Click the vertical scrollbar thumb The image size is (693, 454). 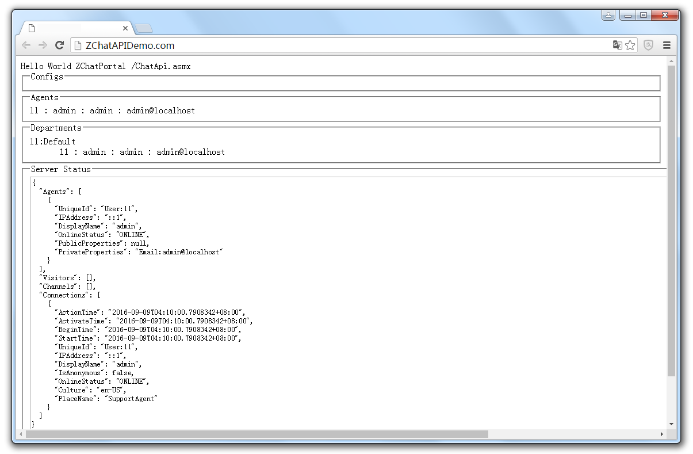671,221
